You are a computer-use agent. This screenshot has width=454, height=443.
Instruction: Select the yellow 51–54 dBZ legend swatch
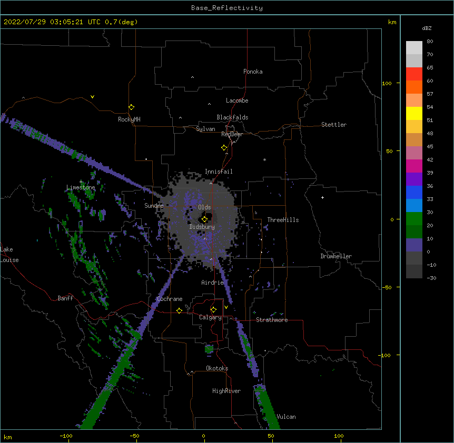tap(414, 114)
